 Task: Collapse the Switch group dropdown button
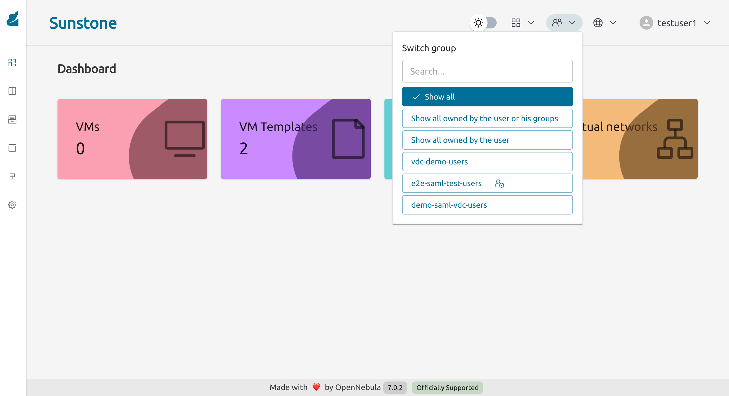click(564, 23)
